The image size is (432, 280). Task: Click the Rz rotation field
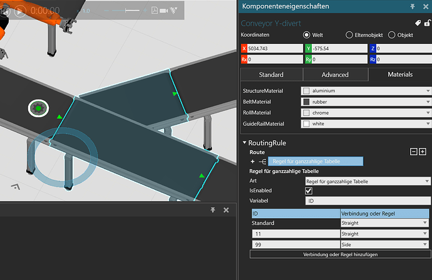pos(404,60)
